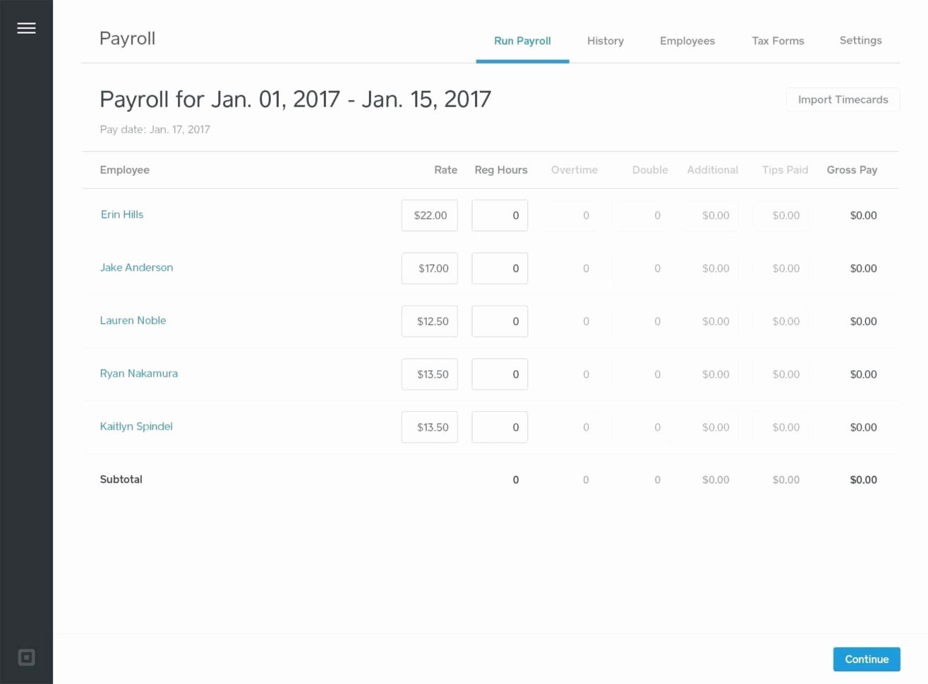Edit Erin Hills rate field $22.00
This screenshot has height=684, width=928.
pyautogui.click(x=430, y=216)
